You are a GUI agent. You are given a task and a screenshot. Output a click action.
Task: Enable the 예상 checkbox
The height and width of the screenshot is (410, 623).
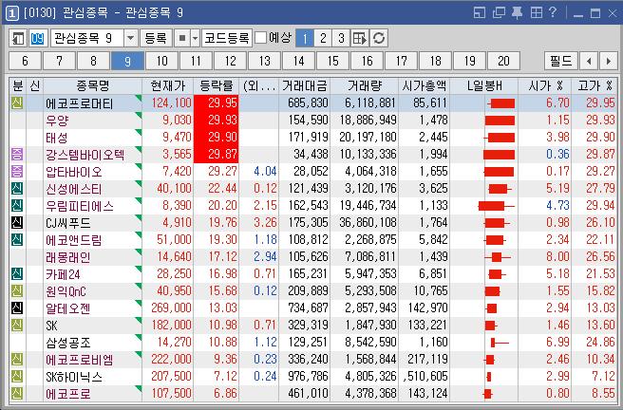[260, 38]
